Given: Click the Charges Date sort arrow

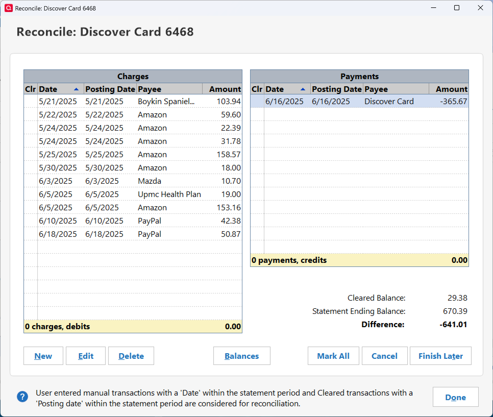Looking at the screenshot, I should [76, 89].
